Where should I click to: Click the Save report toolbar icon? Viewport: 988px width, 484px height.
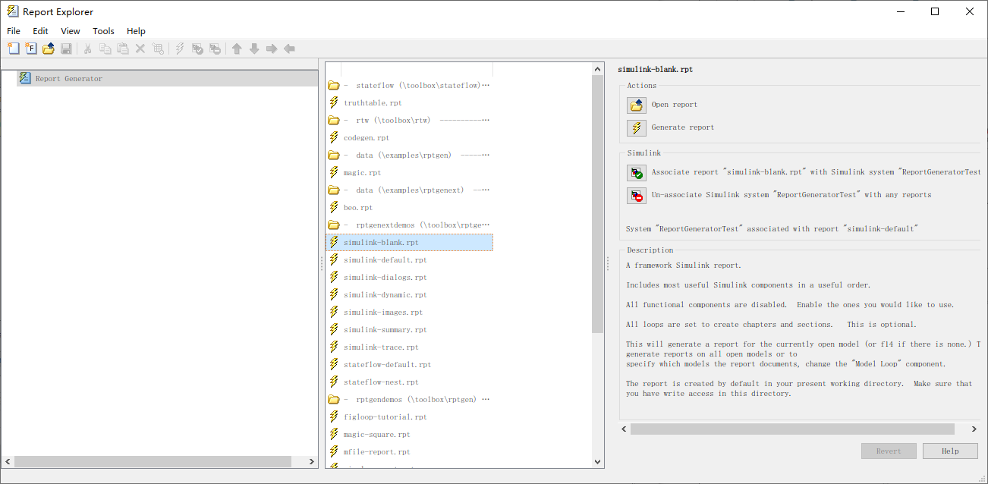pos(67,48)
